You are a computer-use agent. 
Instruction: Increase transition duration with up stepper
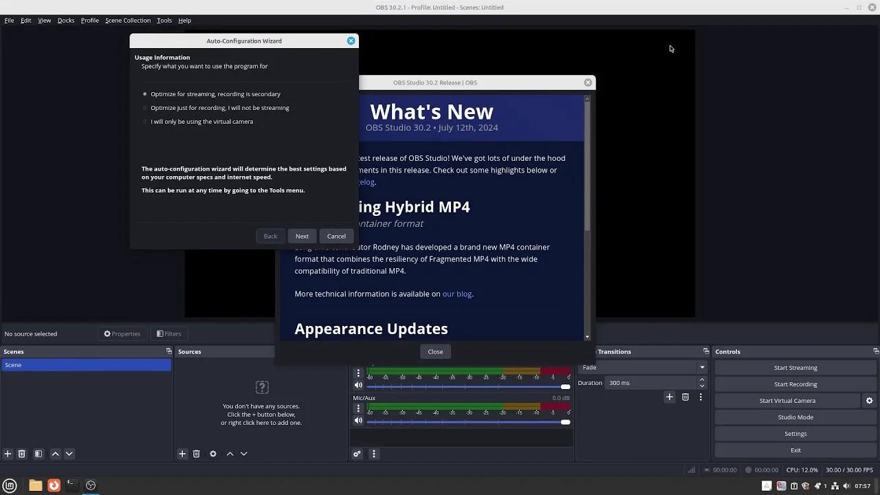(702, 379)
